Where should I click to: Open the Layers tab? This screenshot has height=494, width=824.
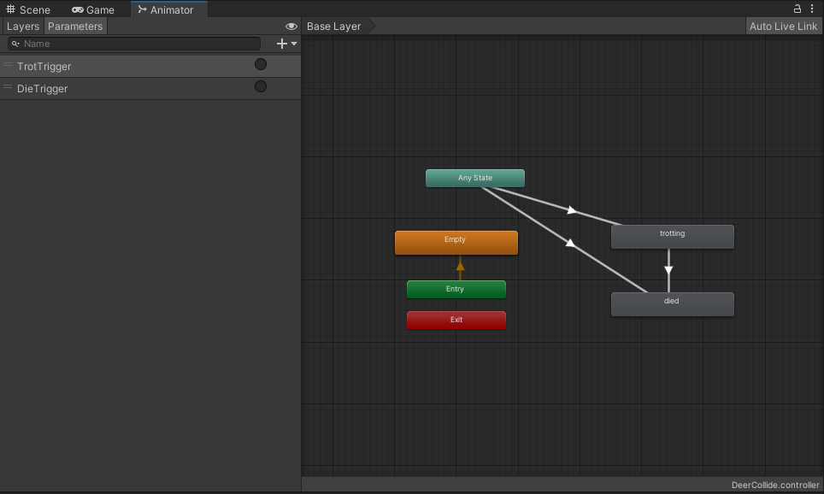click(x=22, y=26)
